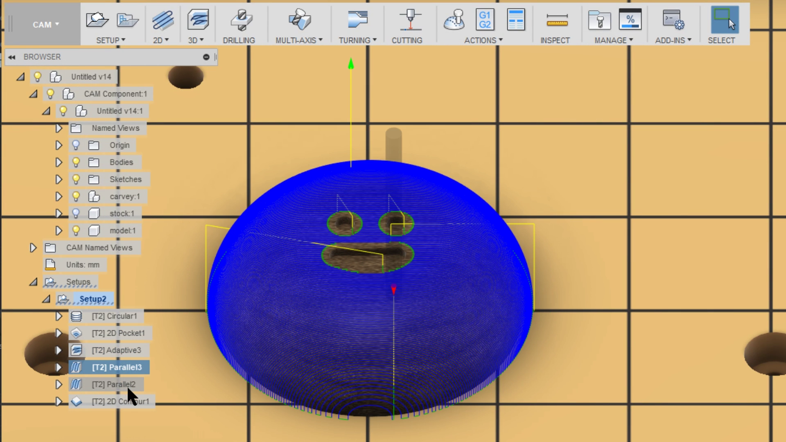Screen dimensions: 786x442
Task: Click the Cutting tool icon
Action: click(410, 20)
